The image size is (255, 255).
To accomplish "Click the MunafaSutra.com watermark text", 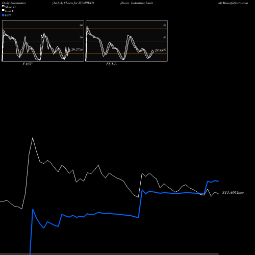I will (x=235, y=3).
